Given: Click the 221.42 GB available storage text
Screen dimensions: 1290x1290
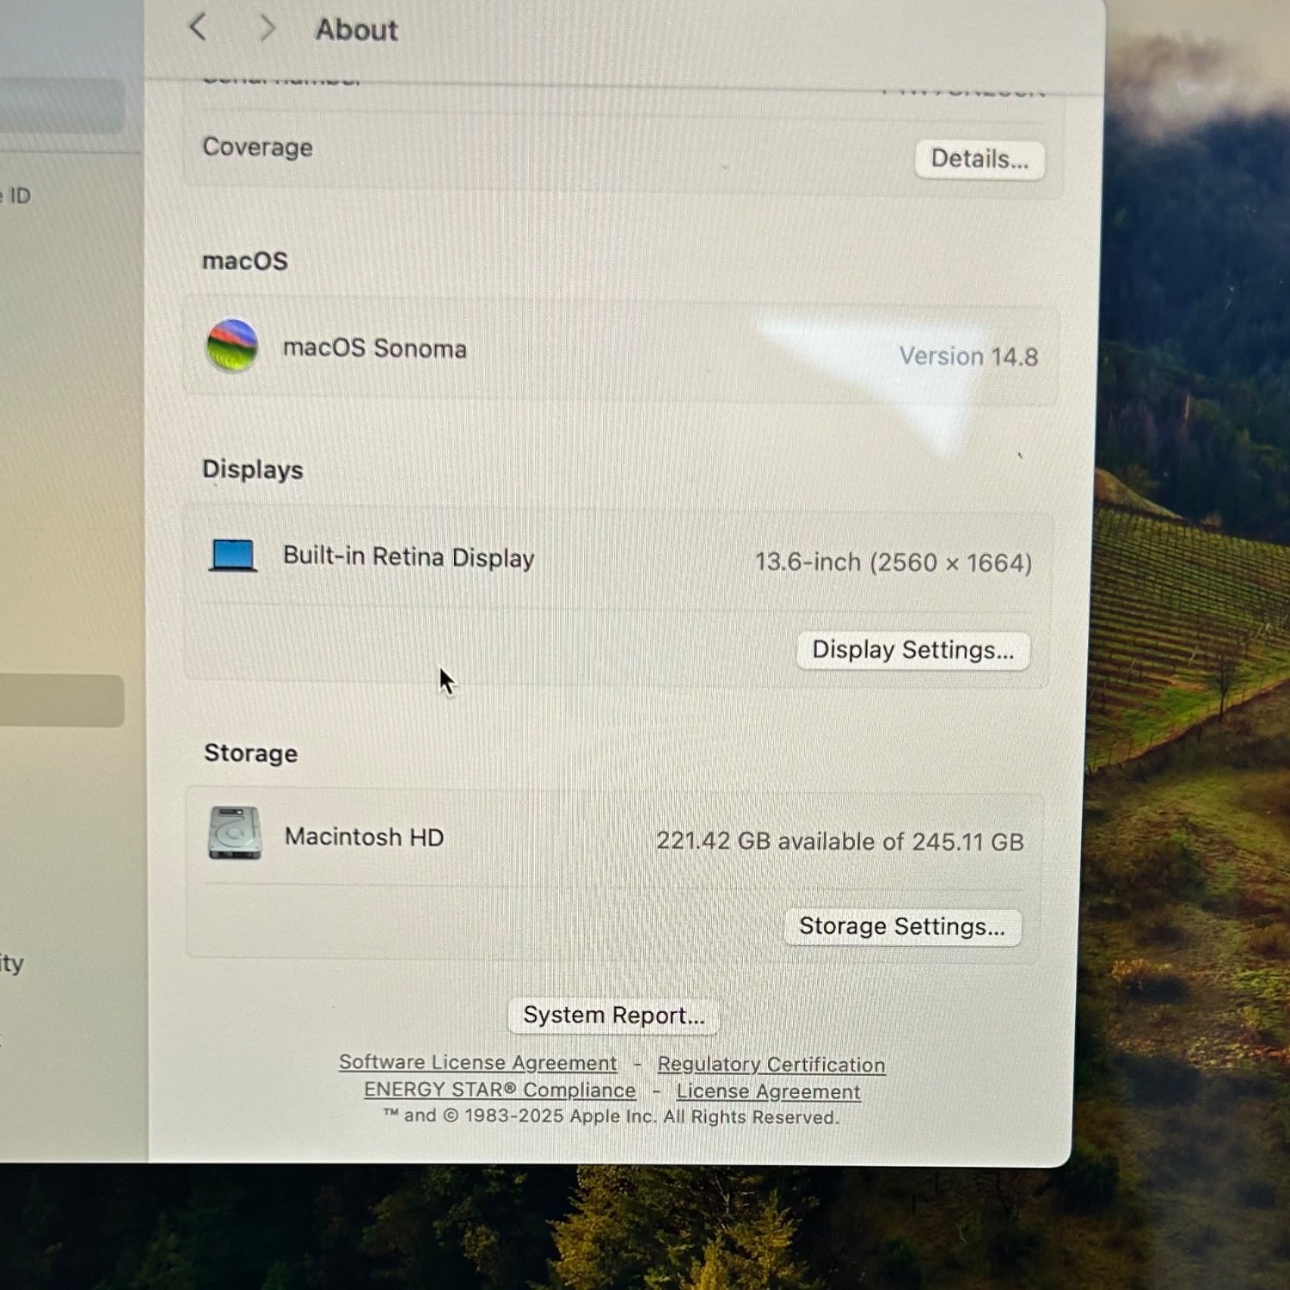Looking at the screenshot, I should 839,841.
